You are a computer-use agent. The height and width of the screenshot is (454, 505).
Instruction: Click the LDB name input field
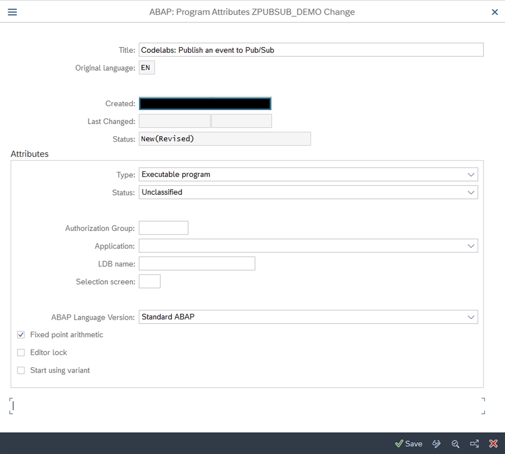[197, 263]
